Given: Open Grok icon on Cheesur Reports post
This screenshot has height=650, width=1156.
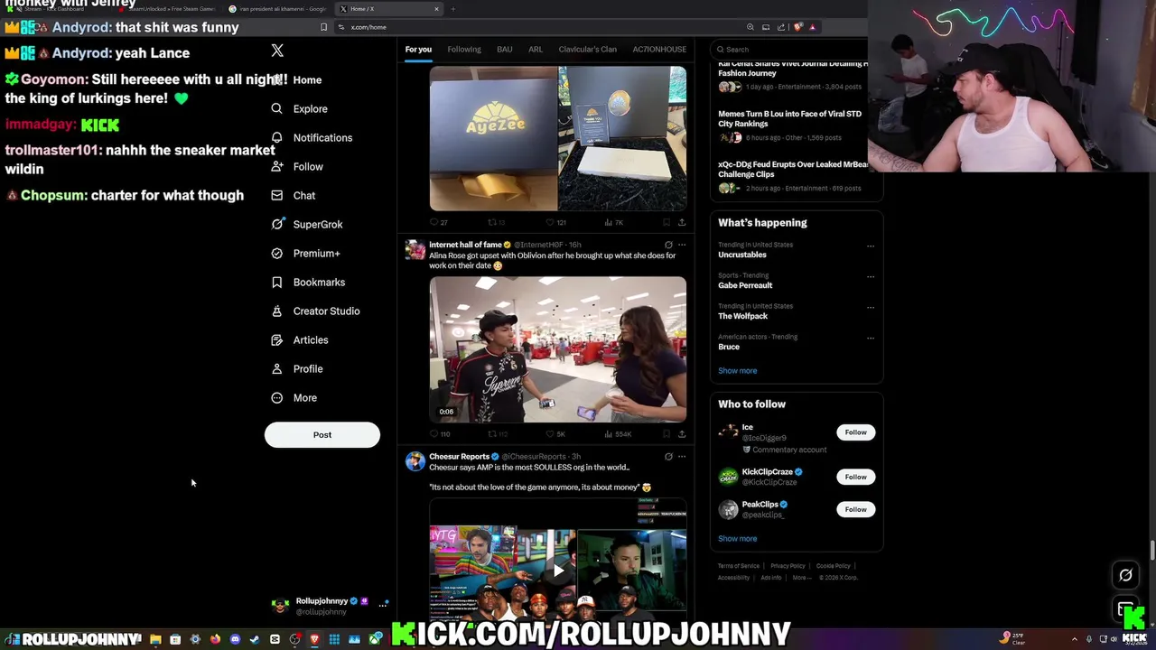Looking at the screenshot, I should 668,457.
